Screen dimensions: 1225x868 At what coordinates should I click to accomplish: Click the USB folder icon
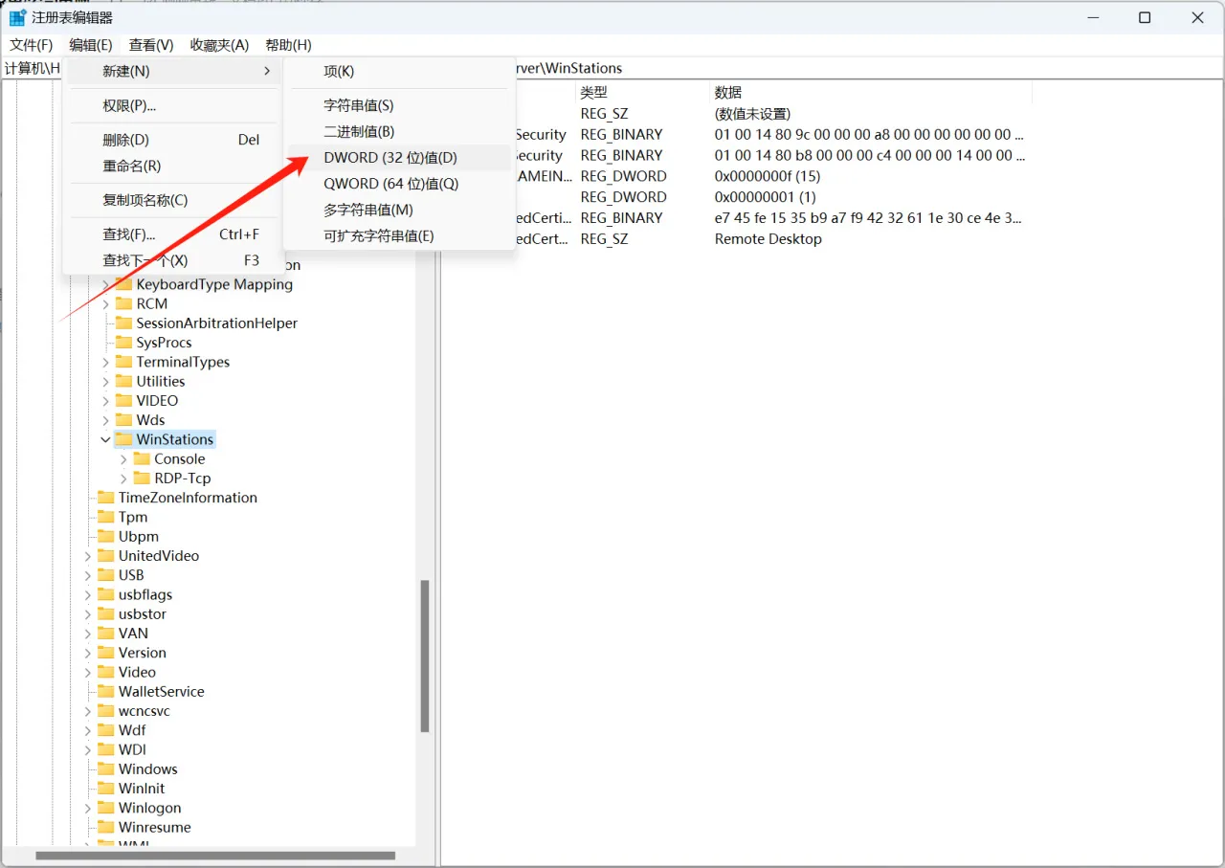coord(105,575)
